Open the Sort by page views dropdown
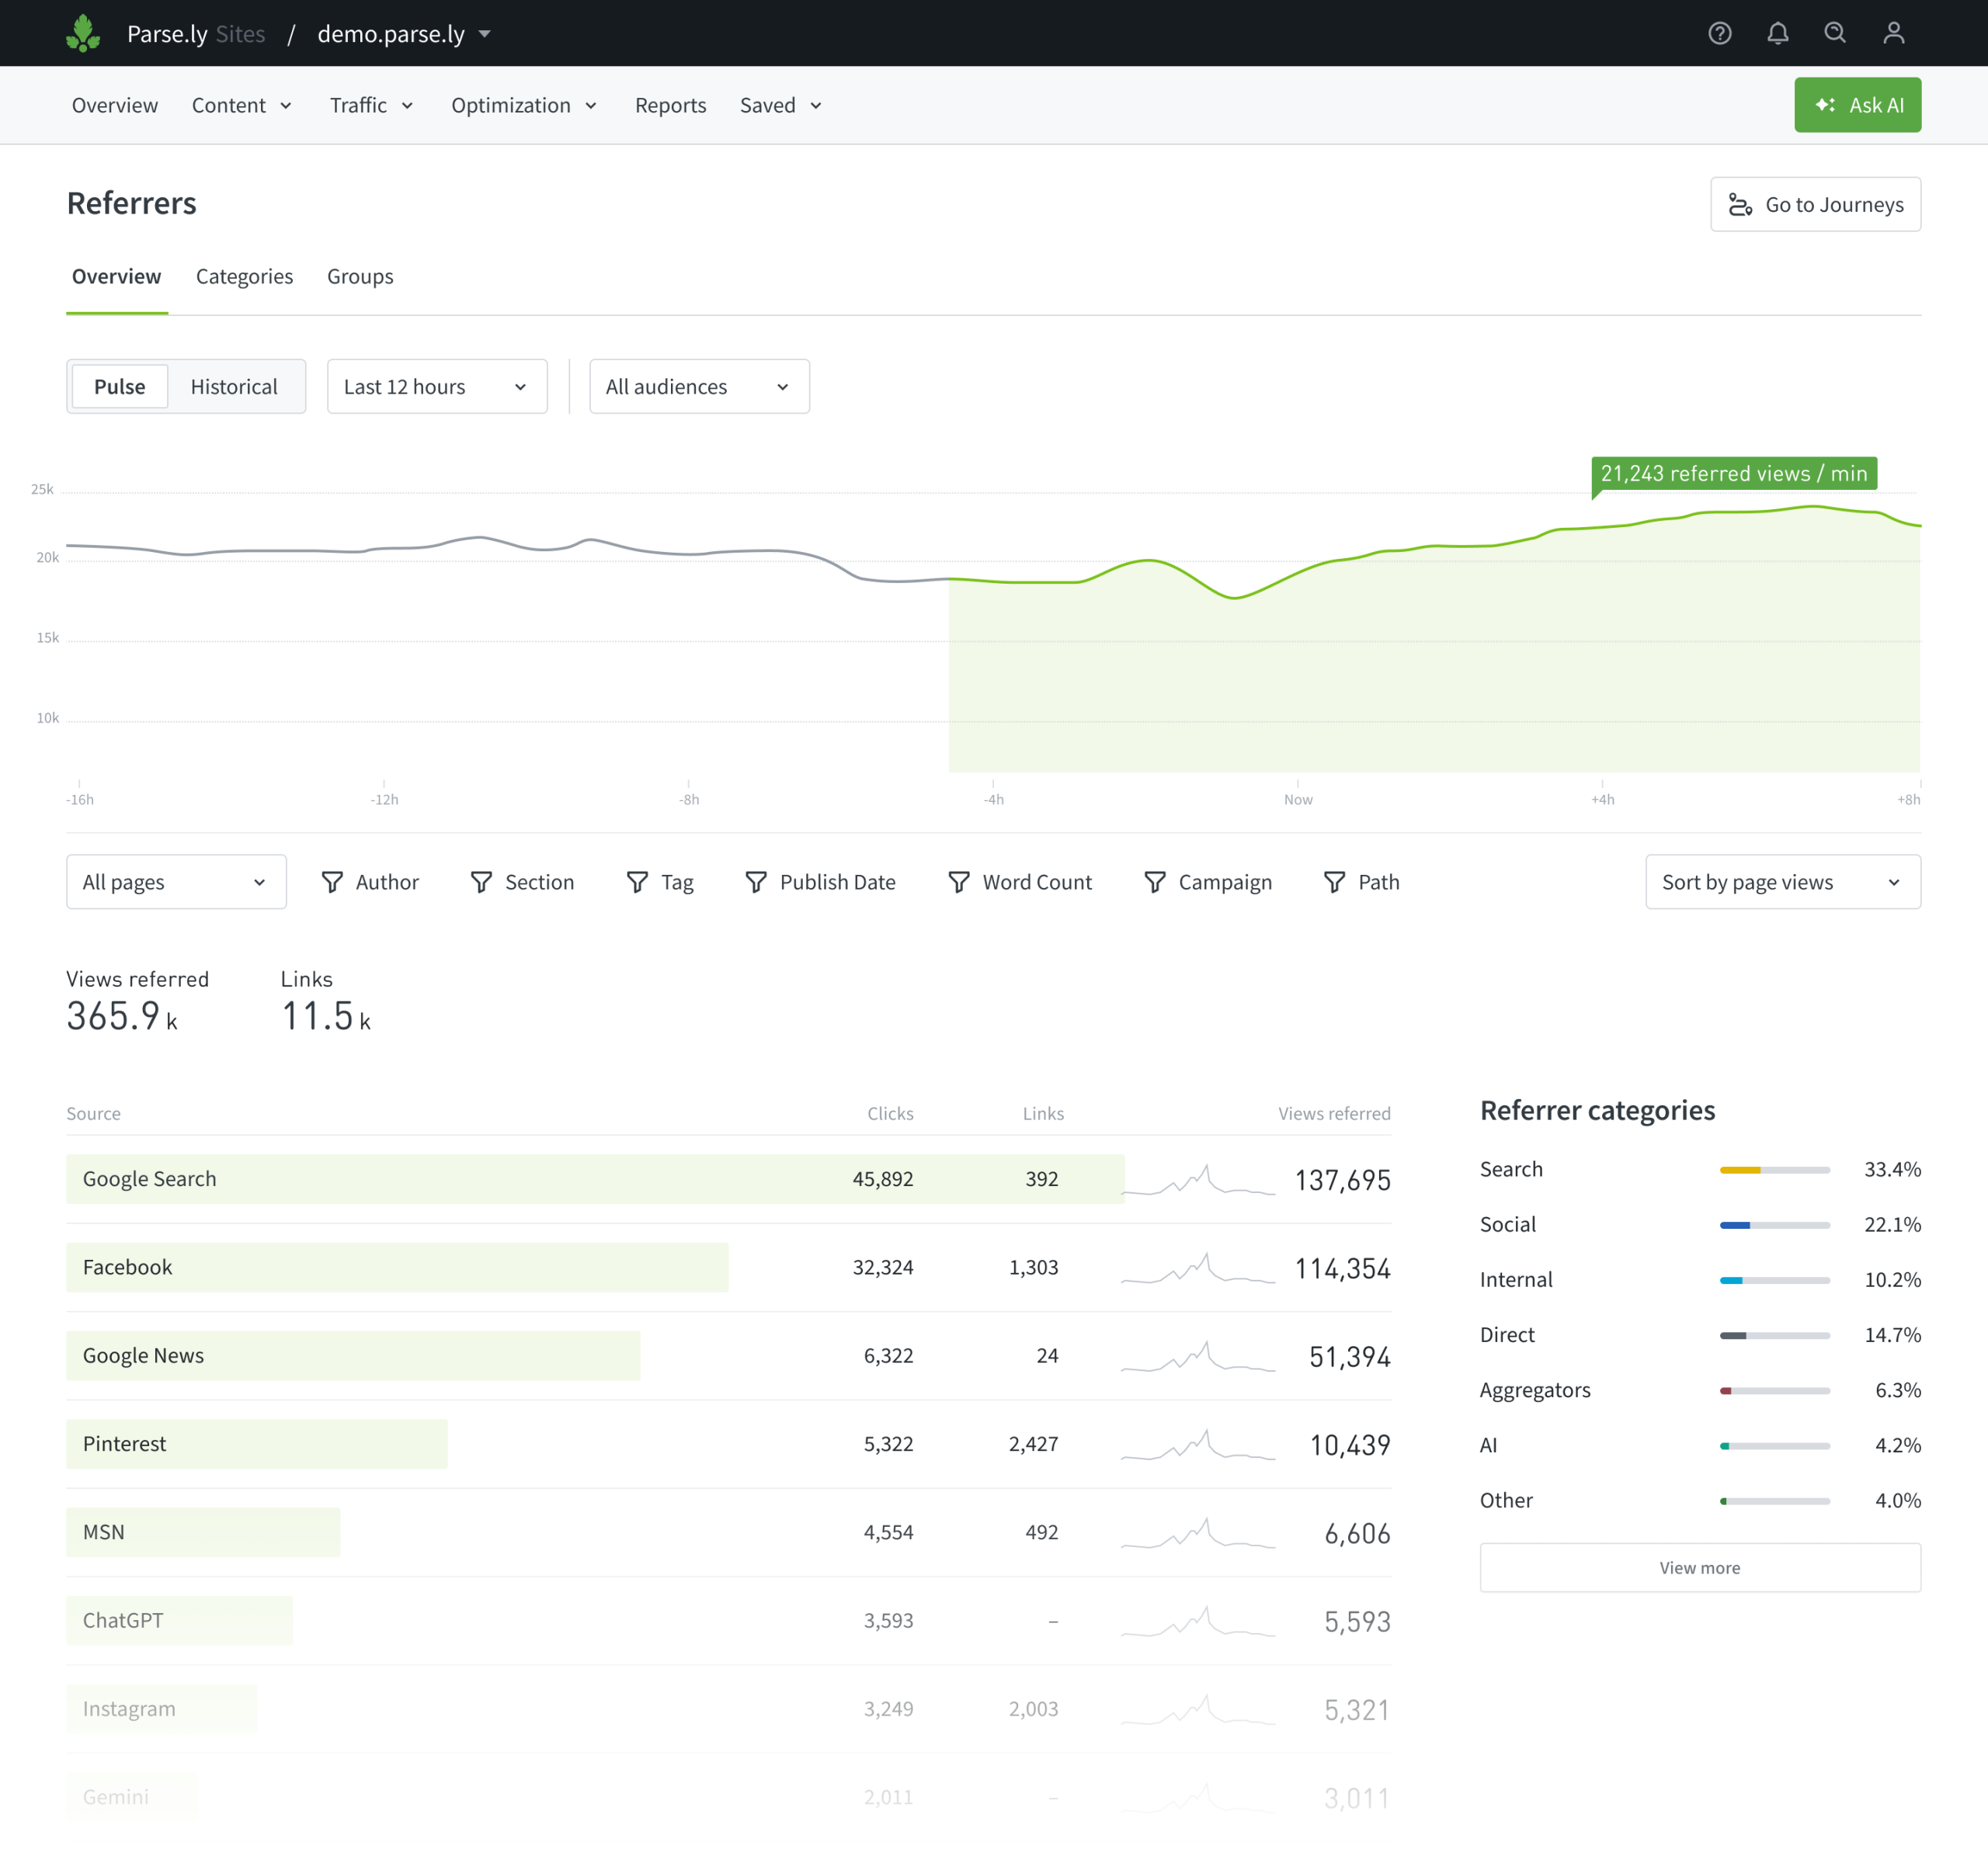Image resolution: width=1988 pixels, height=1856 pixels. coord(1782,882)
